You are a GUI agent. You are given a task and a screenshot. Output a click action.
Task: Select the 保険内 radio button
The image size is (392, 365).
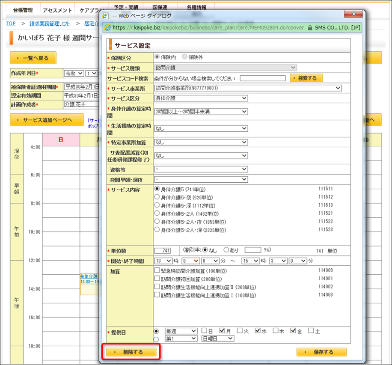pyautogui.click(x=157, y=57)
